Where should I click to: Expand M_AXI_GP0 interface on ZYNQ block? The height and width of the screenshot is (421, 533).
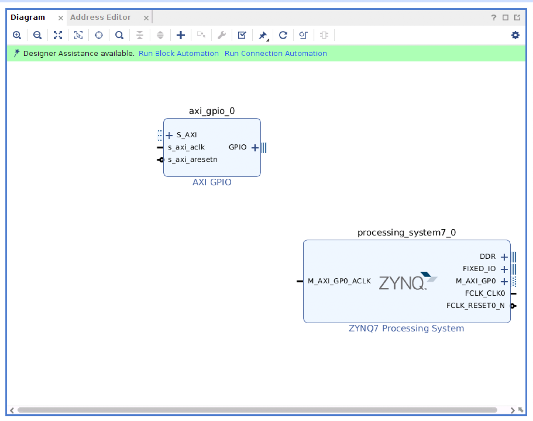coord(504,281)
